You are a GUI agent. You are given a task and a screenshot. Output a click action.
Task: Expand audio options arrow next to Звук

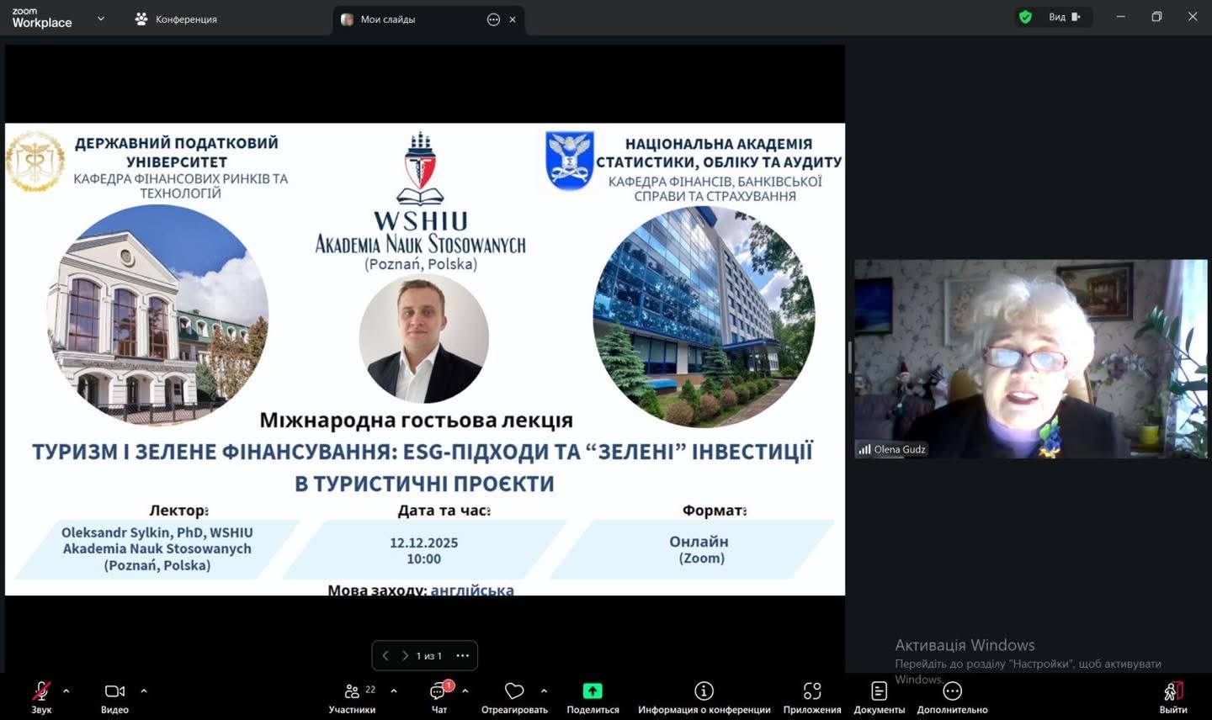tap(66, 691)
